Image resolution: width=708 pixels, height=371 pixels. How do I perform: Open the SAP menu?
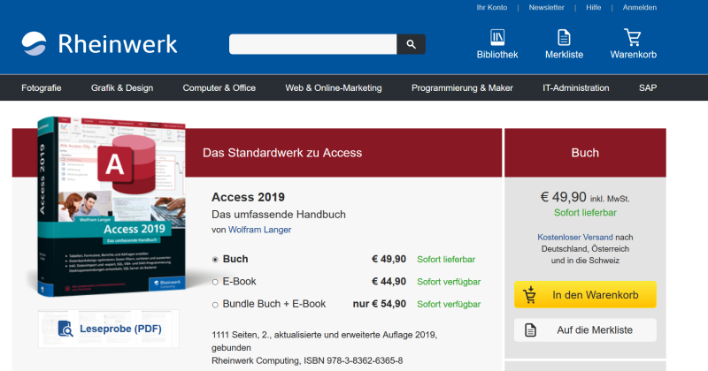[648, 88]
